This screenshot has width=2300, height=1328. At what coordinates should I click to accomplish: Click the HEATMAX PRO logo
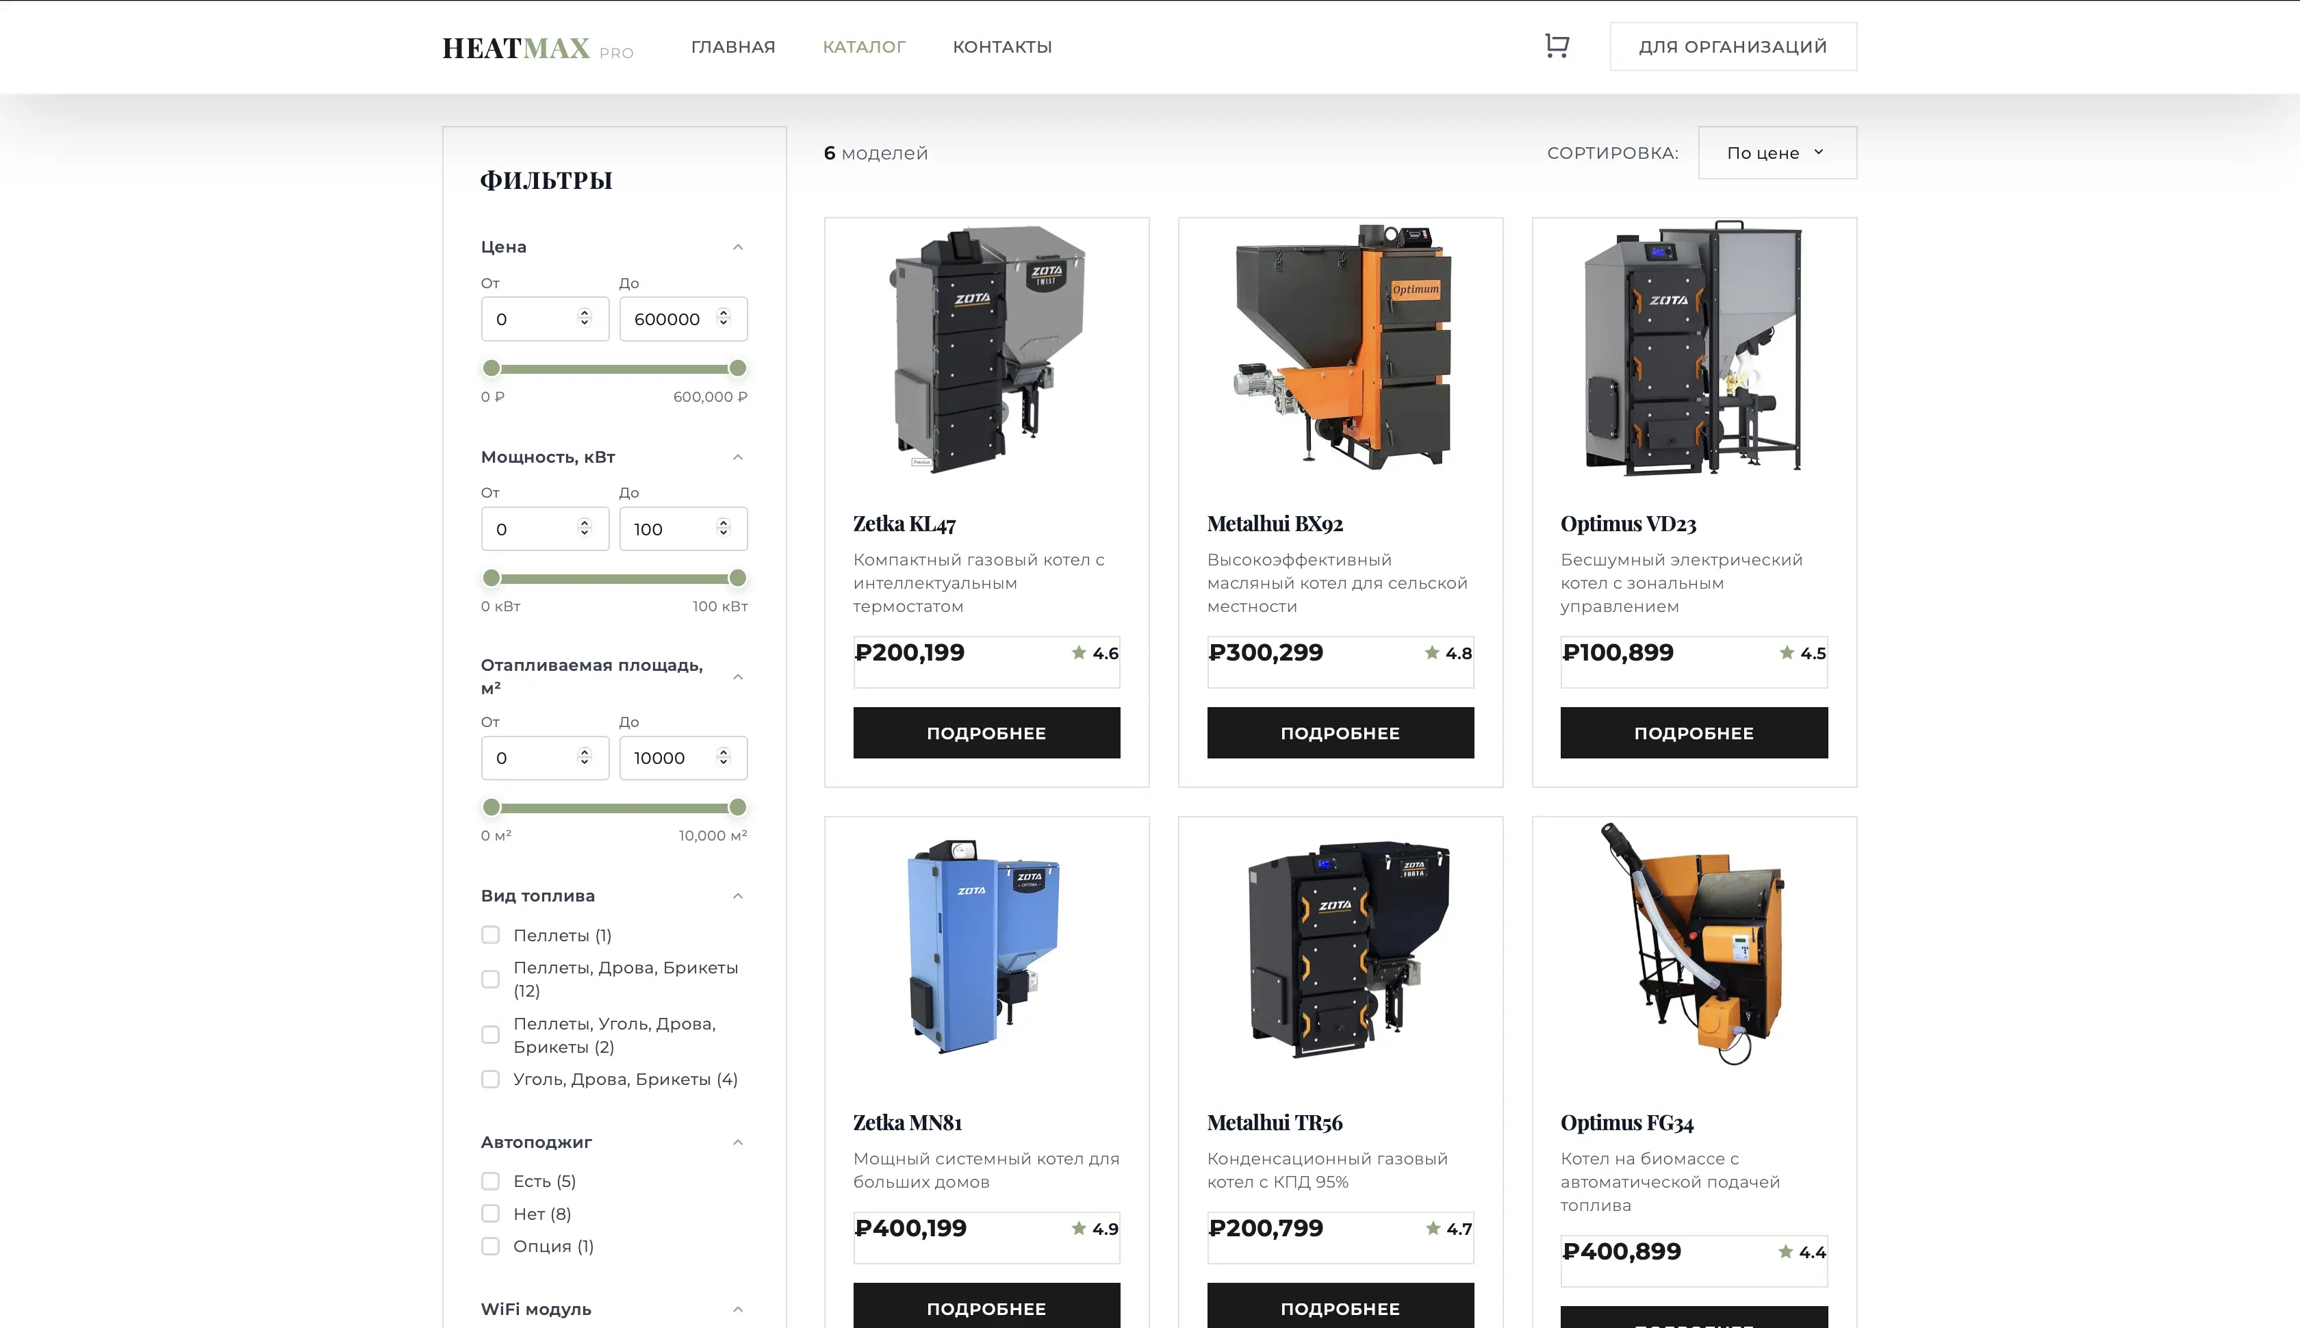(537, 47)
